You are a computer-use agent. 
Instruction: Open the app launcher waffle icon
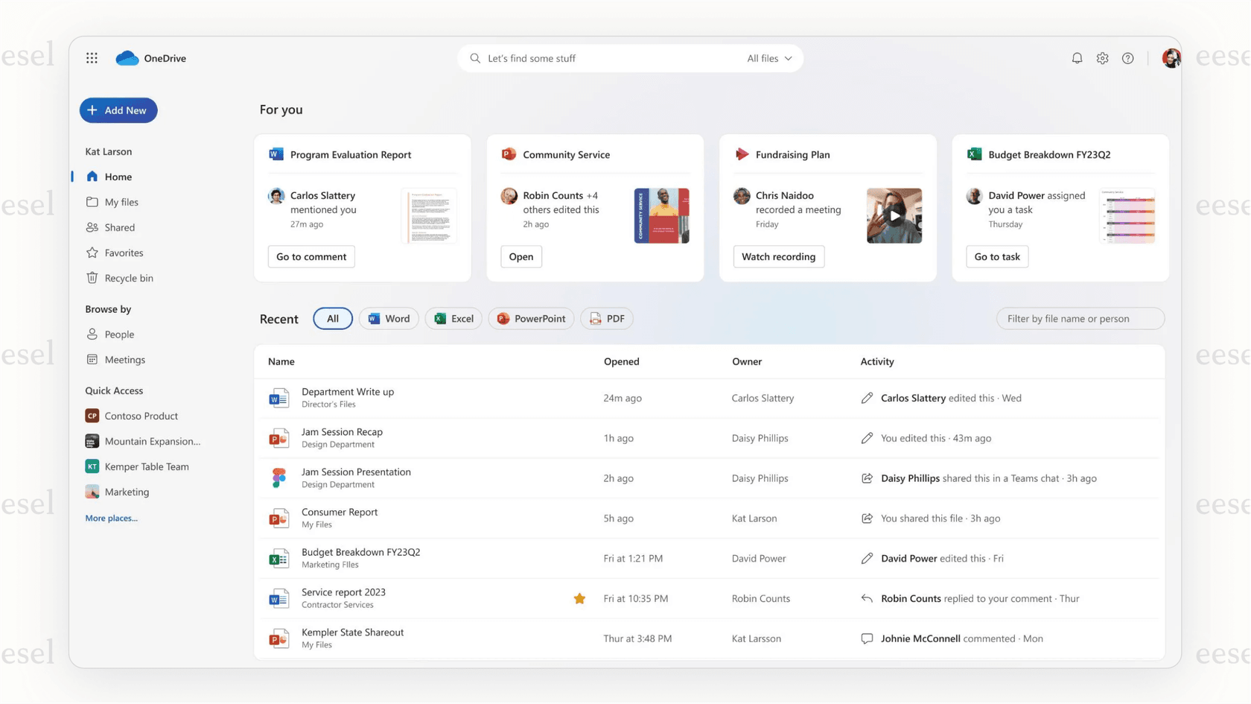(92, 57)
